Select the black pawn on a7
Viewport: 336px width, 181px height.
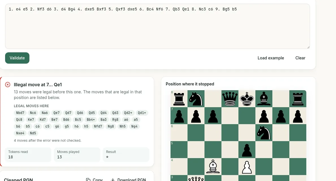(179, 116)
